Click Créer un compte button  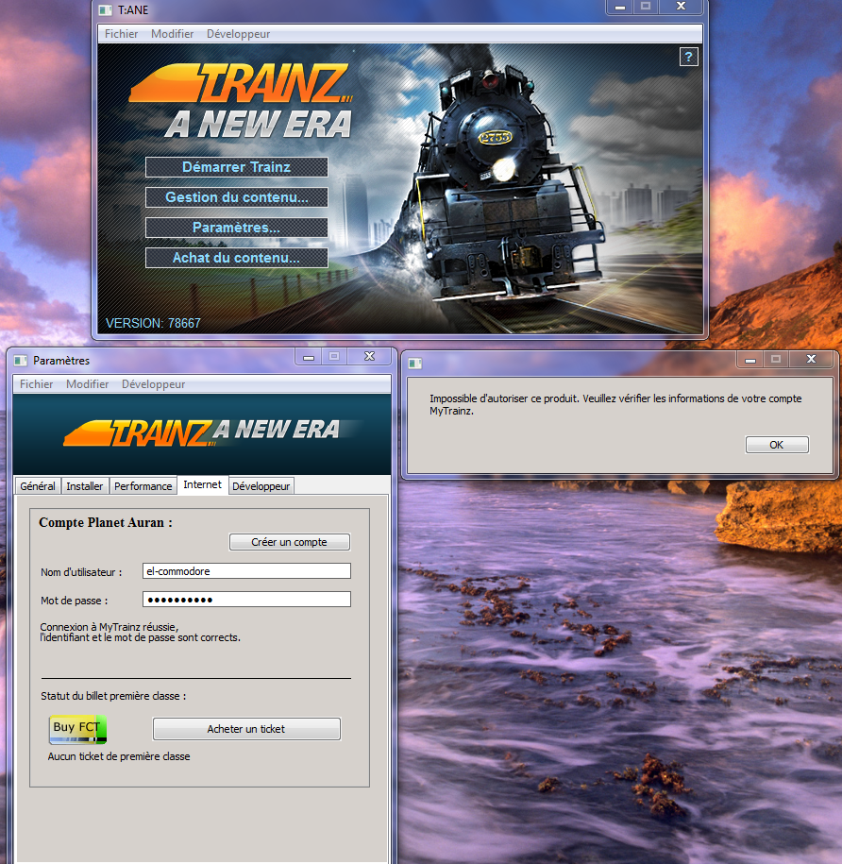pos(289,542)
